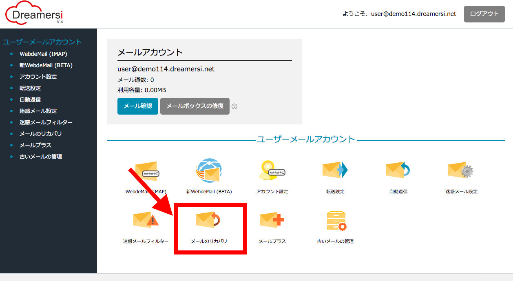Click the メールのリカバリ label under the icon

coord(209,241)
